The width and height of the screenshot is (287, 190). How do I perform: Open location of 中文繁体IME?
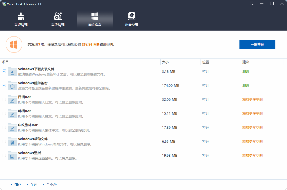[205, 128]
